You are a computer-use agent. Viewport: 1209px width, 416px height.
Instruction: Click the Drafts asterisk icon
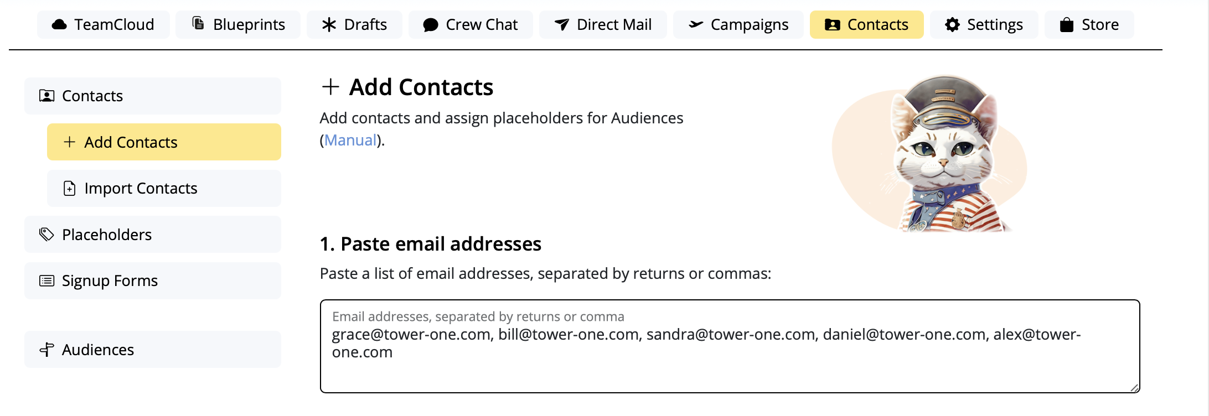click(x=329, y=25)
